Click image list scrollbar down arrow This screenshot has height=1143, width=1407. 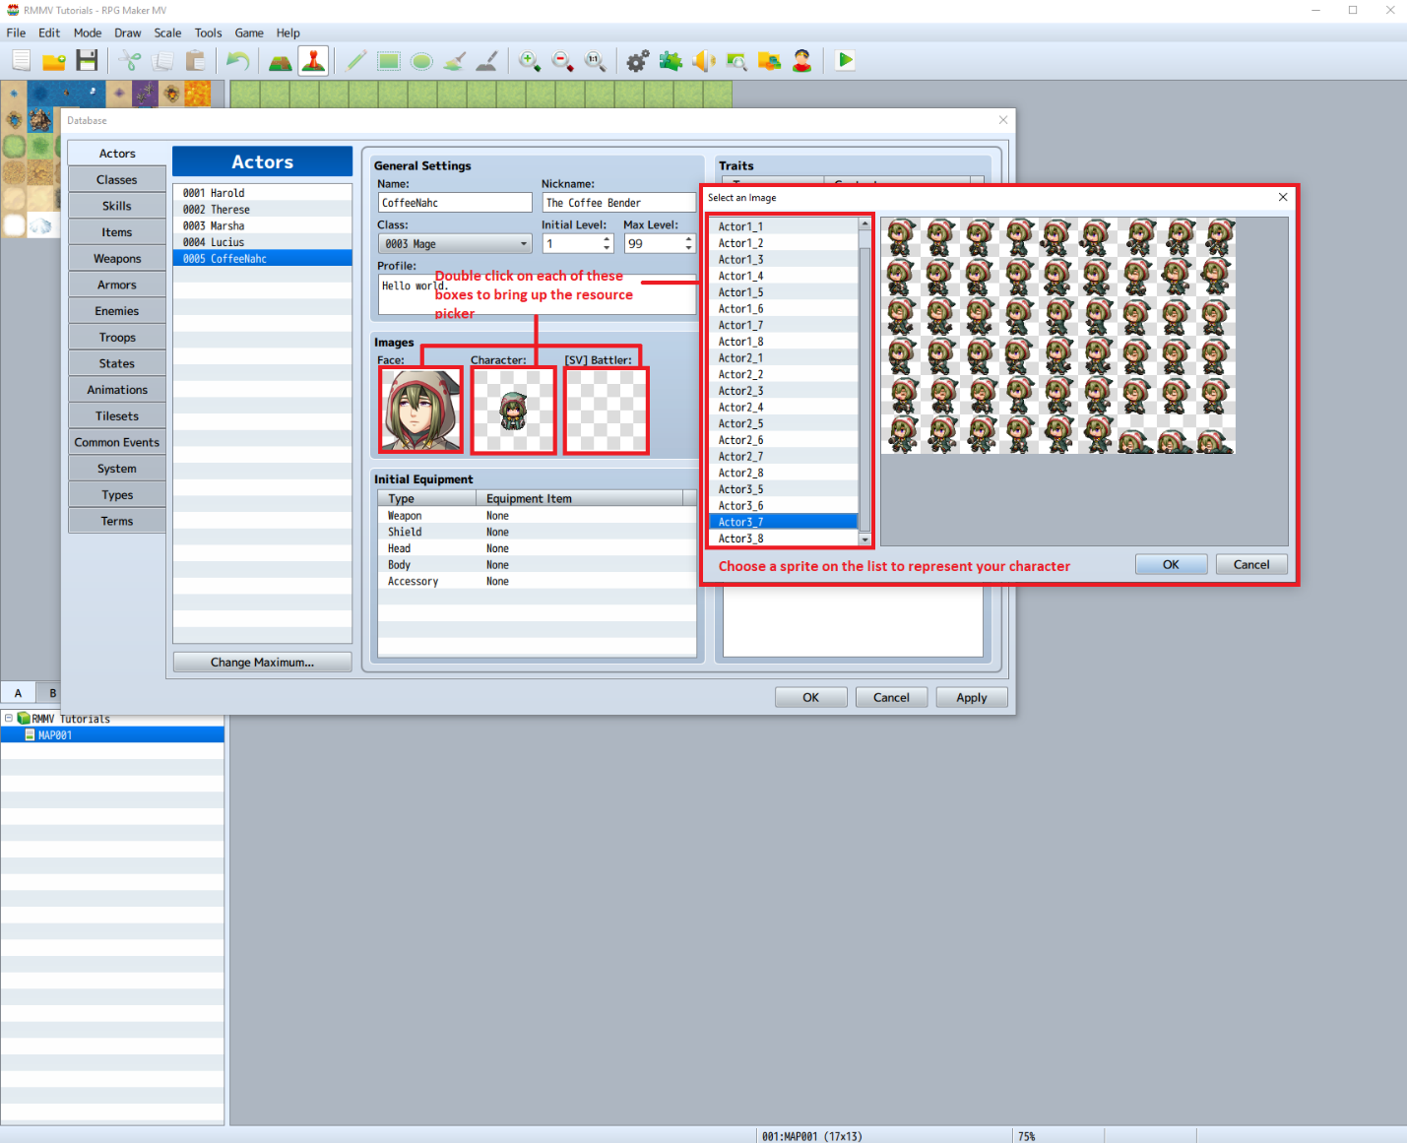click(x=865, y=540)
